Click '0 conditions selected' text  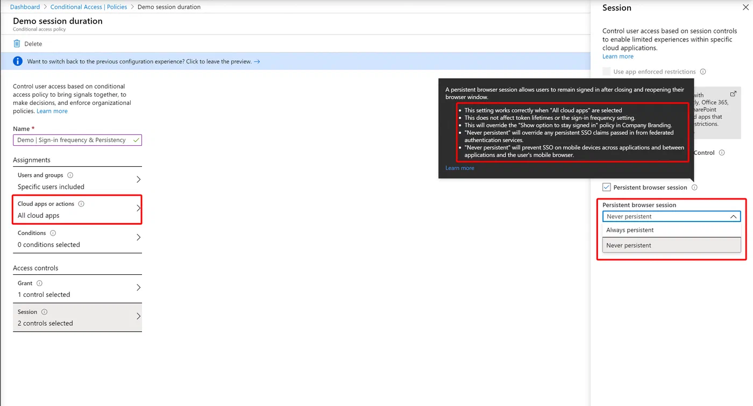pos(49,245)
